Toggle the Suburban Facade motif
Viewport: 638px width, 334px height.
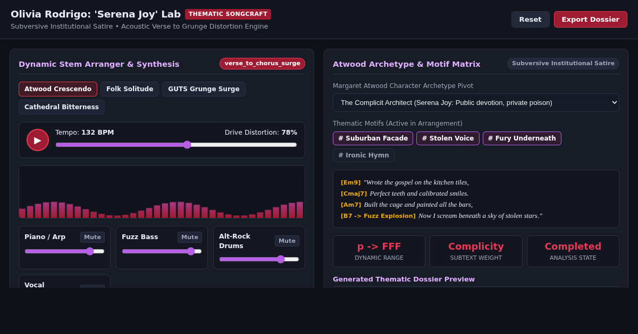click(373, 138)
